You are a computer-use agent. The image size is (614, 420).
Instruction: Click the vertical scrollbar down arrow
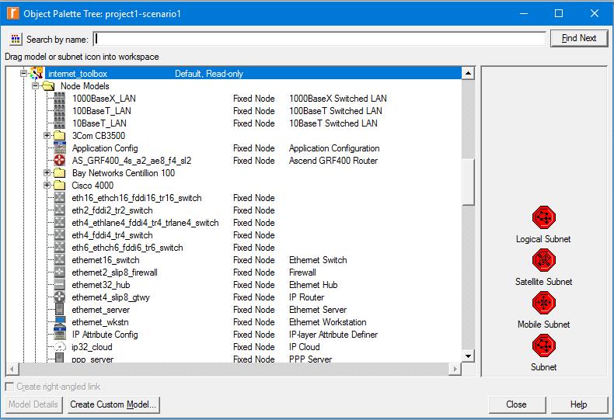pyautogui.click(x=468, y=356)
